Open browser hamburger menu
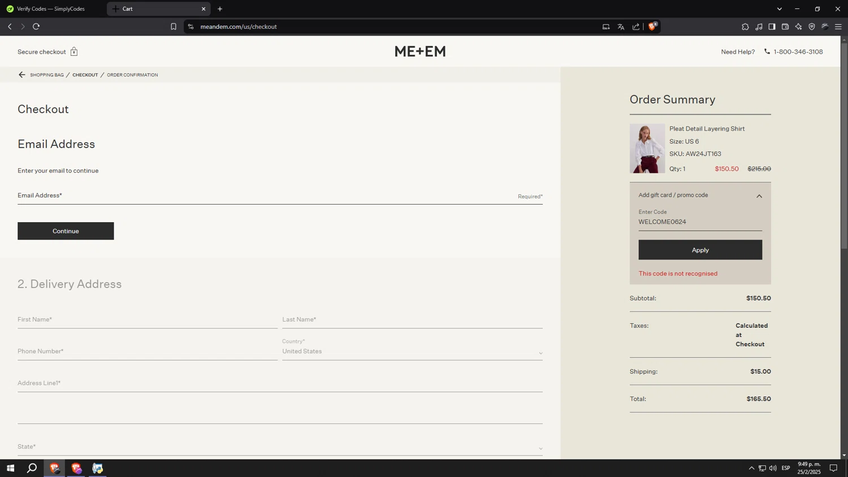The height and width of the screenshot is (477, 848). pyautogui.click(x=838, y=27)
